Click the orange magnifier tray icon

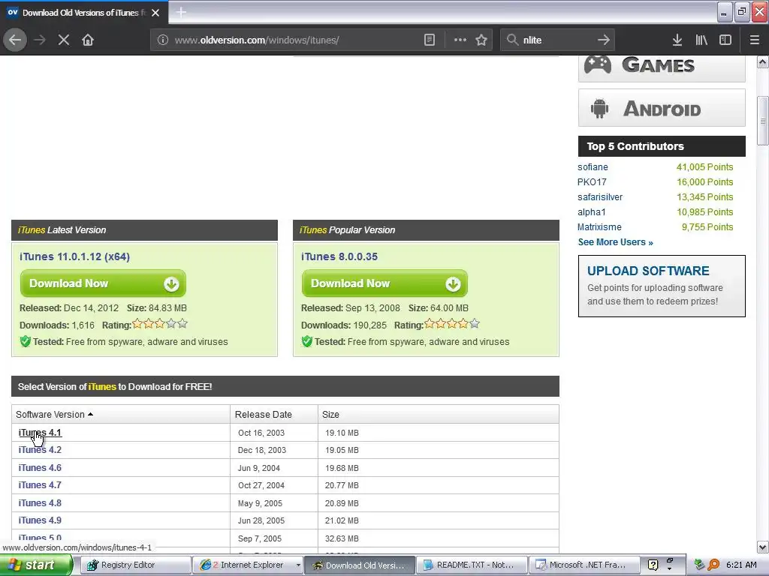point(713,565)
